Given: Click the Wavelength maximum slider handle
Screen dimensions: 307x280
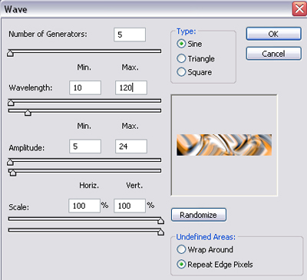Looking at the screenshot, I should pos(28,113).
